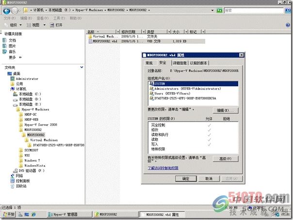Open the 帮助(H) menu
Image resolution: width=293 pixels, height=220 pixels.
point(76,18)
